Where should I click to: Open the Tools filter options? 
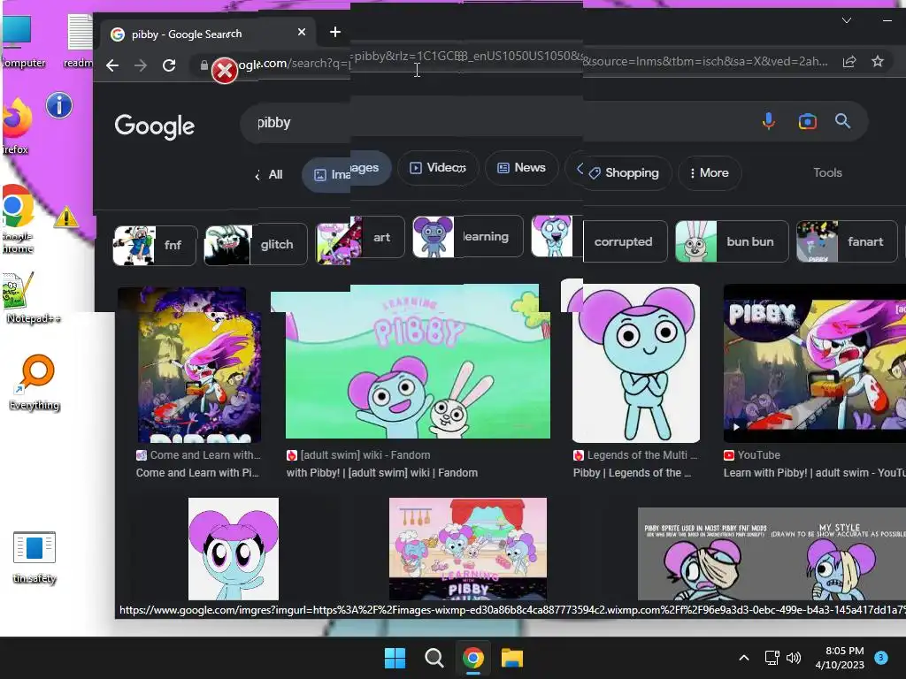(827, 172)
